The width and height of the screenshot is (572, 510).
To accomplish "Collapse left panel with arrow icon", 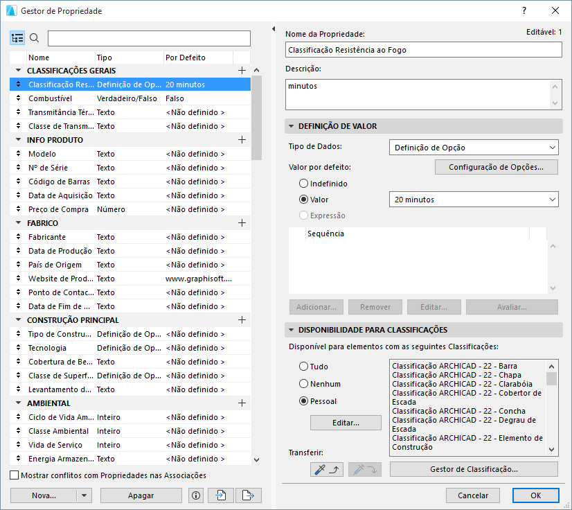I will [x=274, y=29].
